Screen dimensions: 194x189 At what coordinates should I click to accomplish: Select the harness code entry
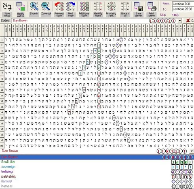pos(7,186)
